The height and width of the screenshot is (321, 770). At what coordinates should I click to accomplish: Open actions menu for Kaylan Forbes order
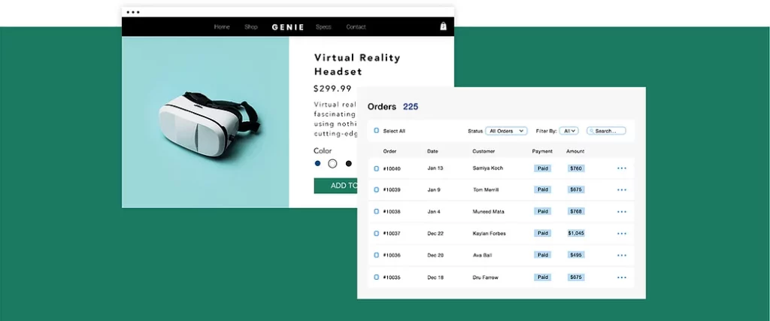[x=622, y=234]
